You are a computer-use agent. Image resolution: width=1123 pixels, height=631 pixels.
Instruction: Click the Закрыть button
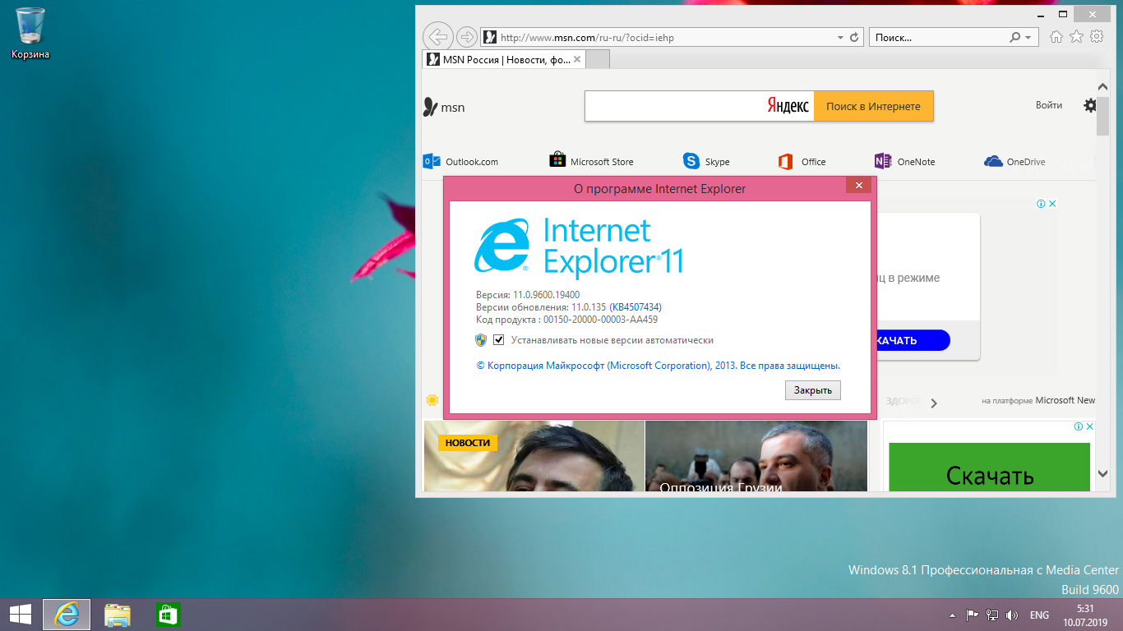[x=813, y=390]
